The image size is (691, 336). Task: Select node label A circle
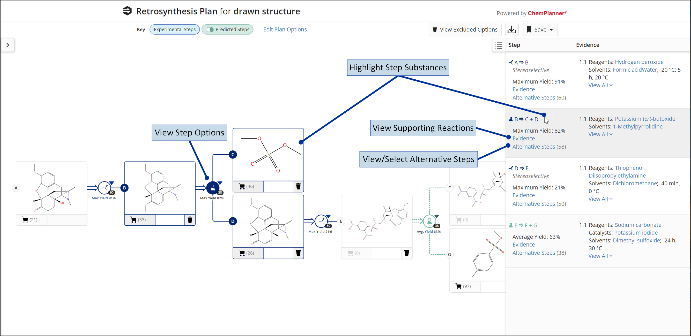coord(16,188)
